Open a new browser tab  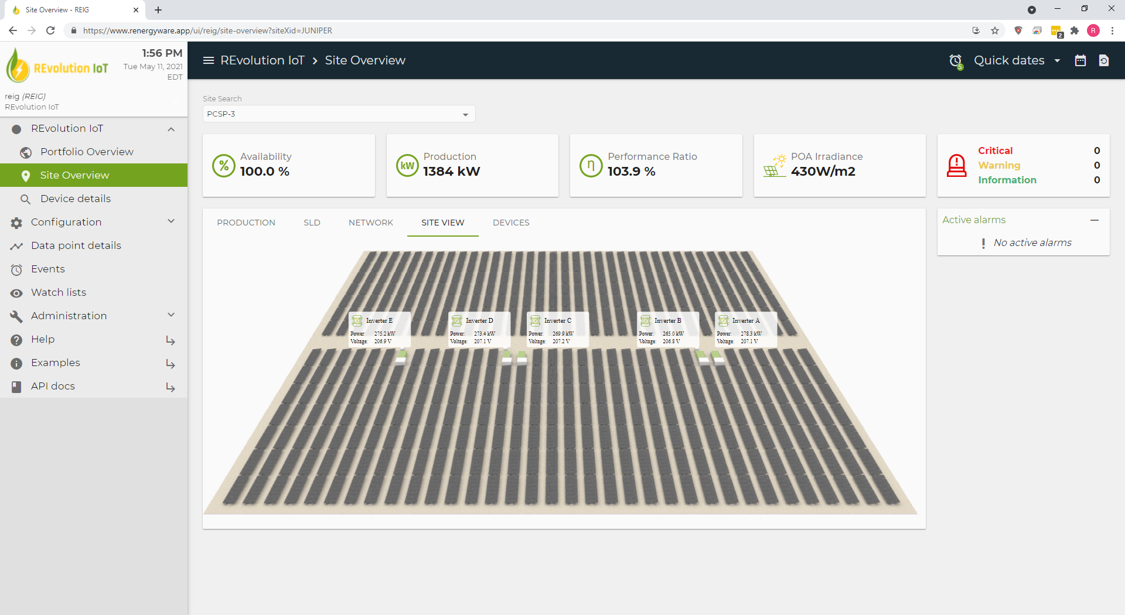point(158,10)
